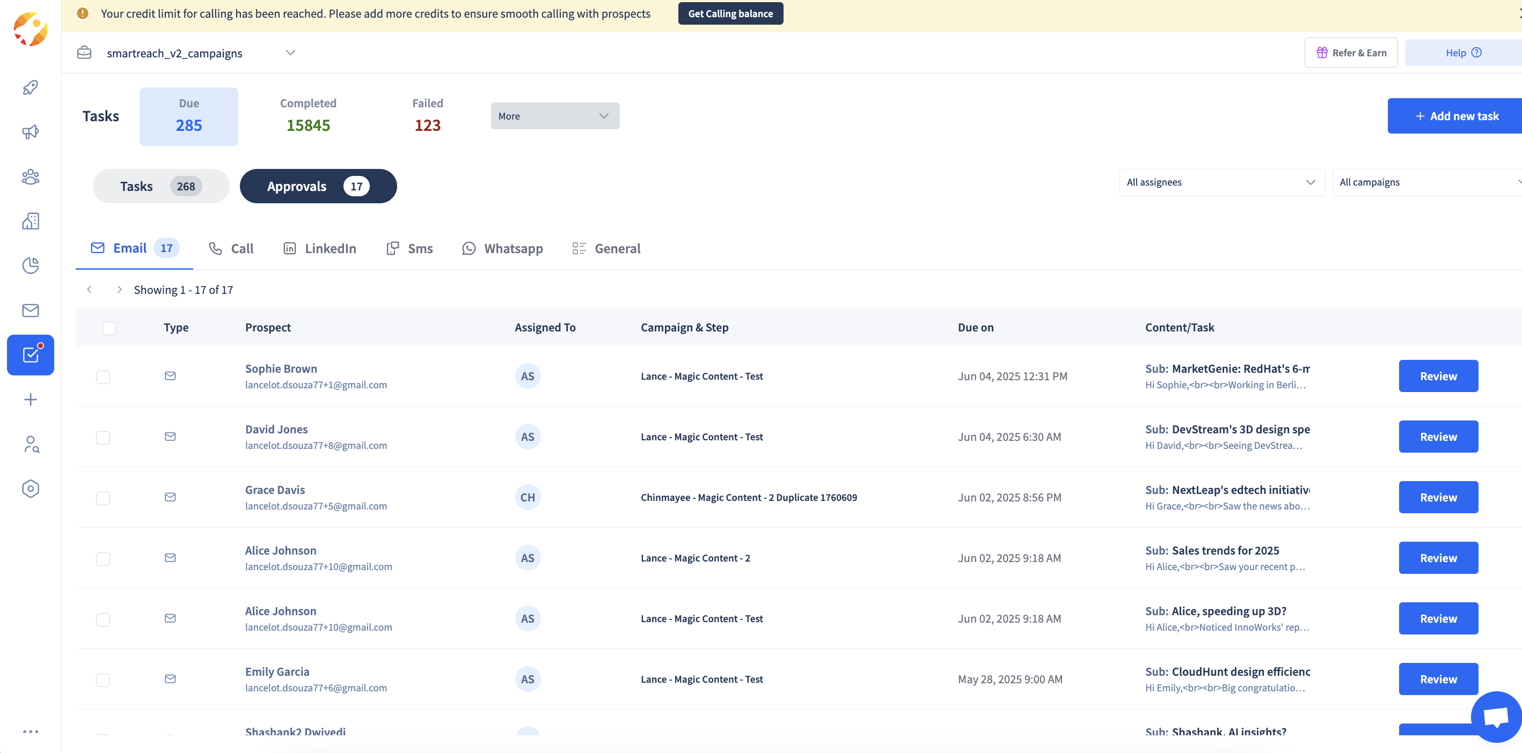Go to next page arrow in pagination
The image size is (1522, 753).
pyautogui.click(x=119, y=290)
